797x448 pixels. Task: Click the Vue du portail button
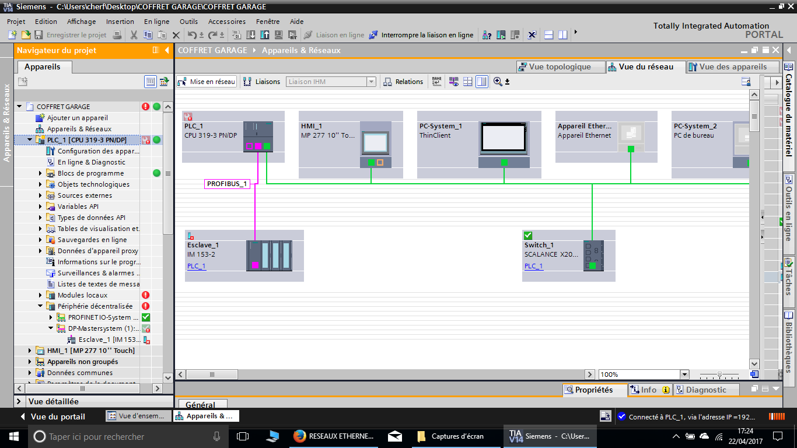[53, 416]
